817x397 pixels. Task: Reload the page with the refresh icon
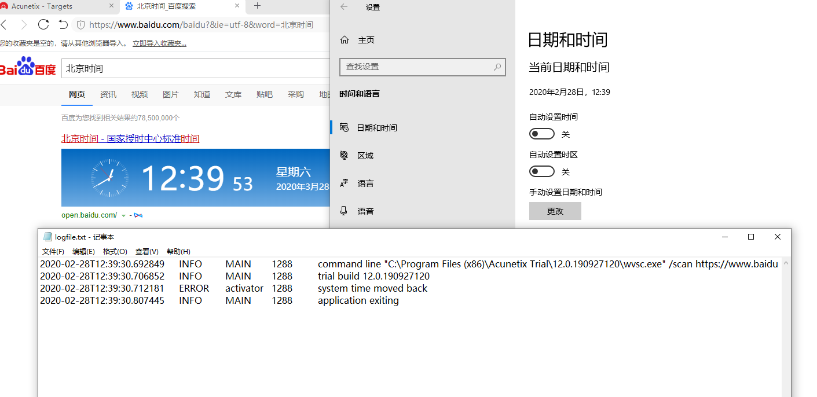(x=43, y=24)
